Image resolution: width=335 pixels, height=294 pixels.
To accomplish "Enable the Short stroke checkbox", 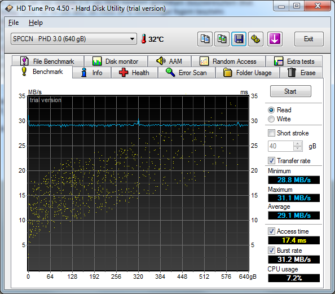I will [271, 133].
